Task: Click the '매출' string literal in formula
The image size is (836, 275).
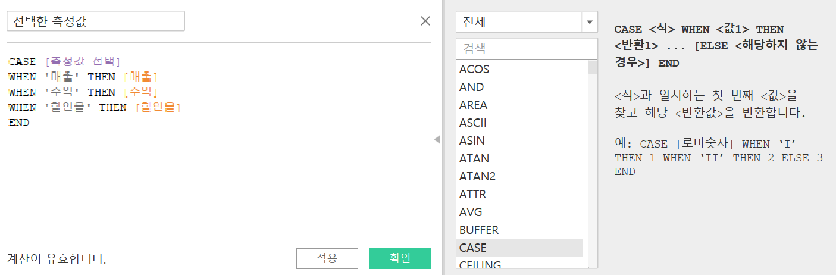Action: tap(62, 77)
